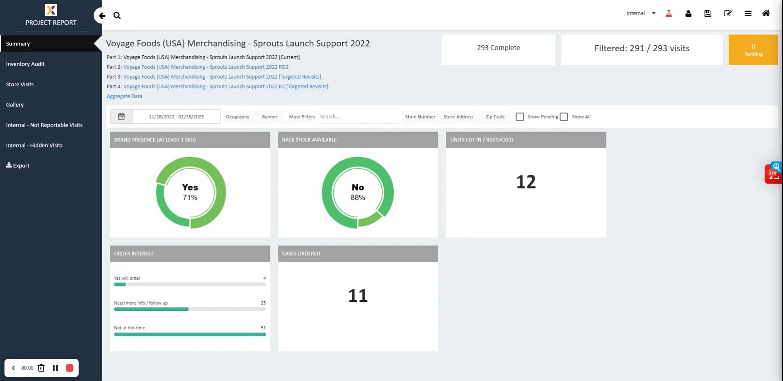Open the search tool
Viewport: 783px width, 381px height.
pyautogui.click(x=117, y=15)
